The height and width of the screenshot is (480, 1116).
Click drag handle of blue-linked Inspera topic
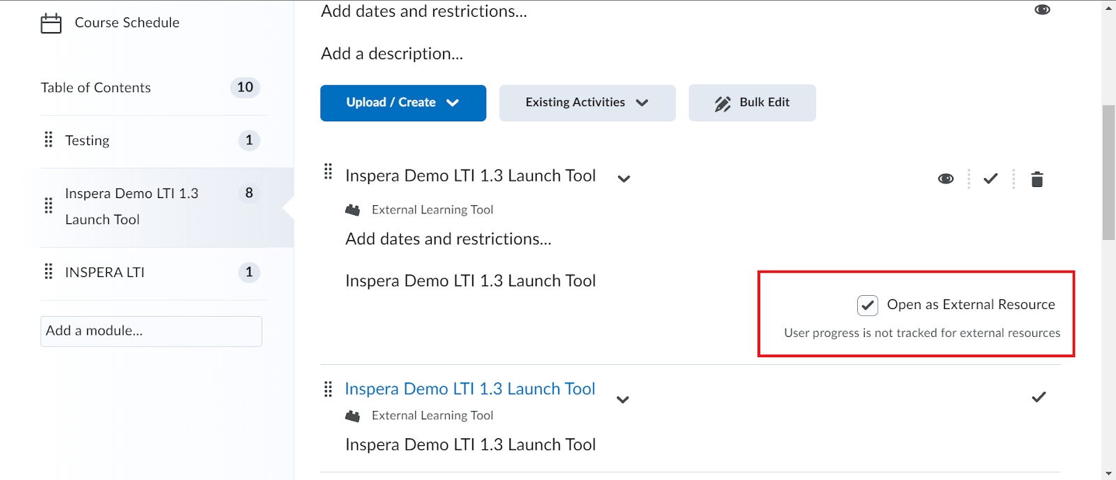tap(328, 389)
